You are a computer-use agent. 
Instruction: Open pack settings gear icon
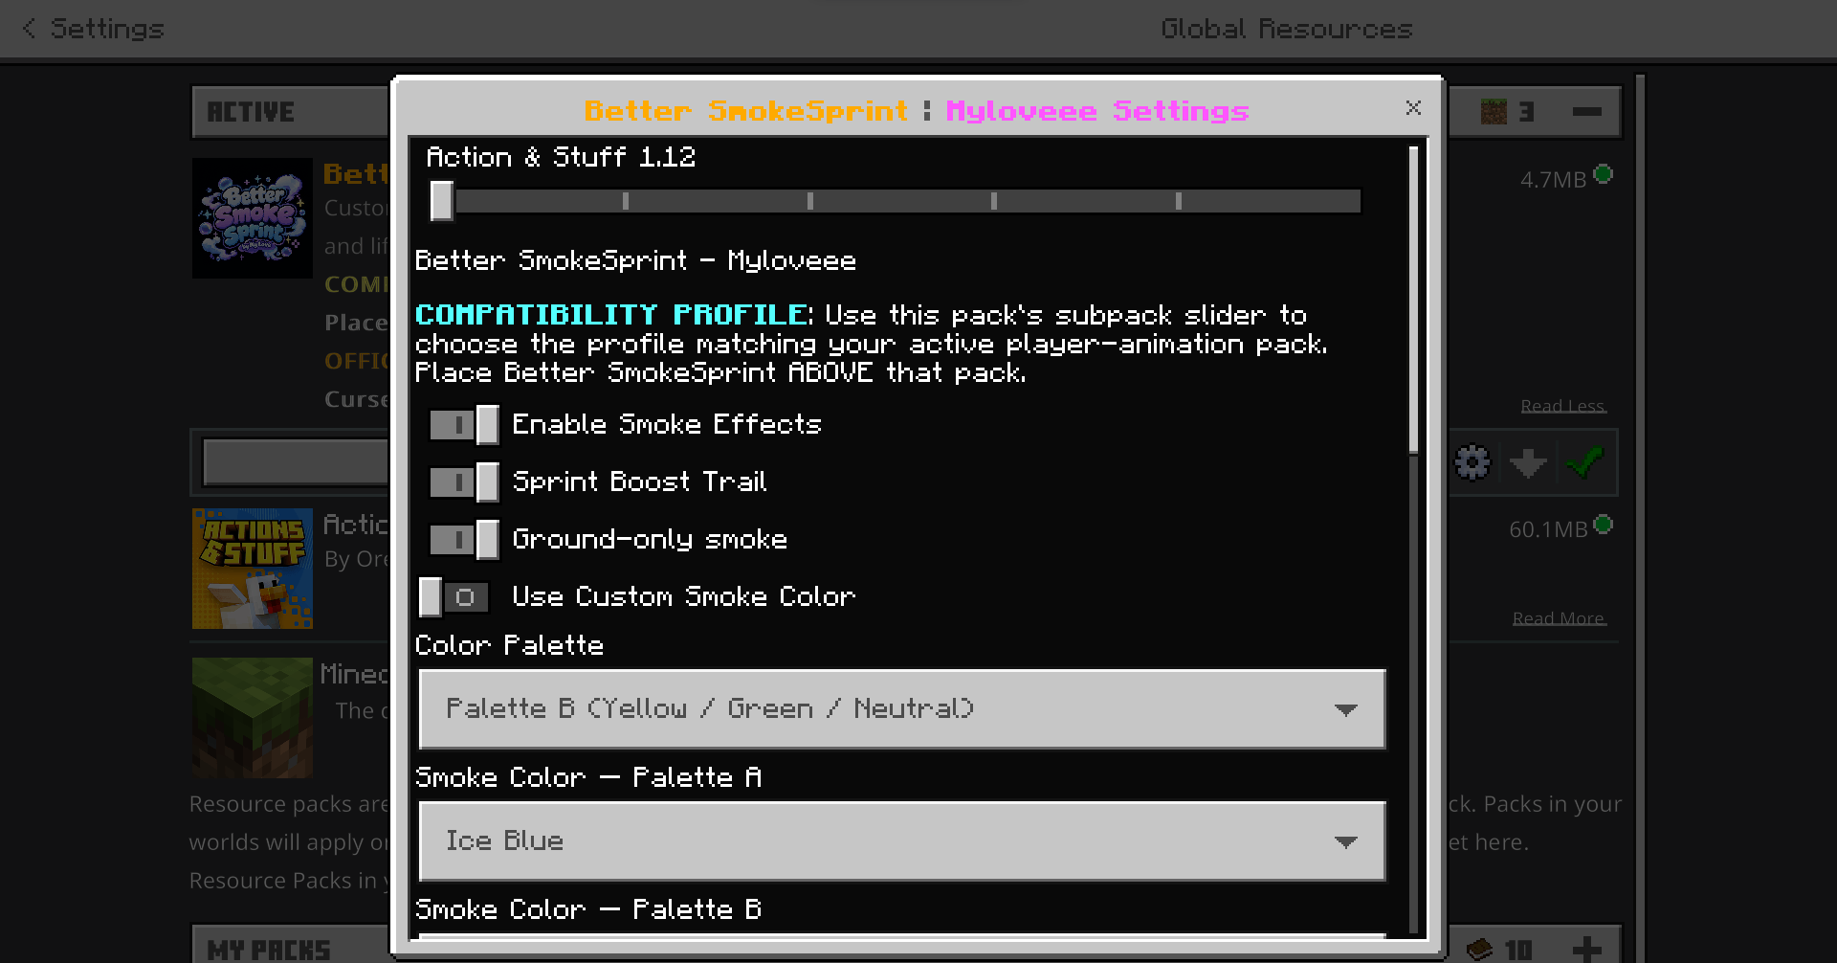tap(1472, 463)
